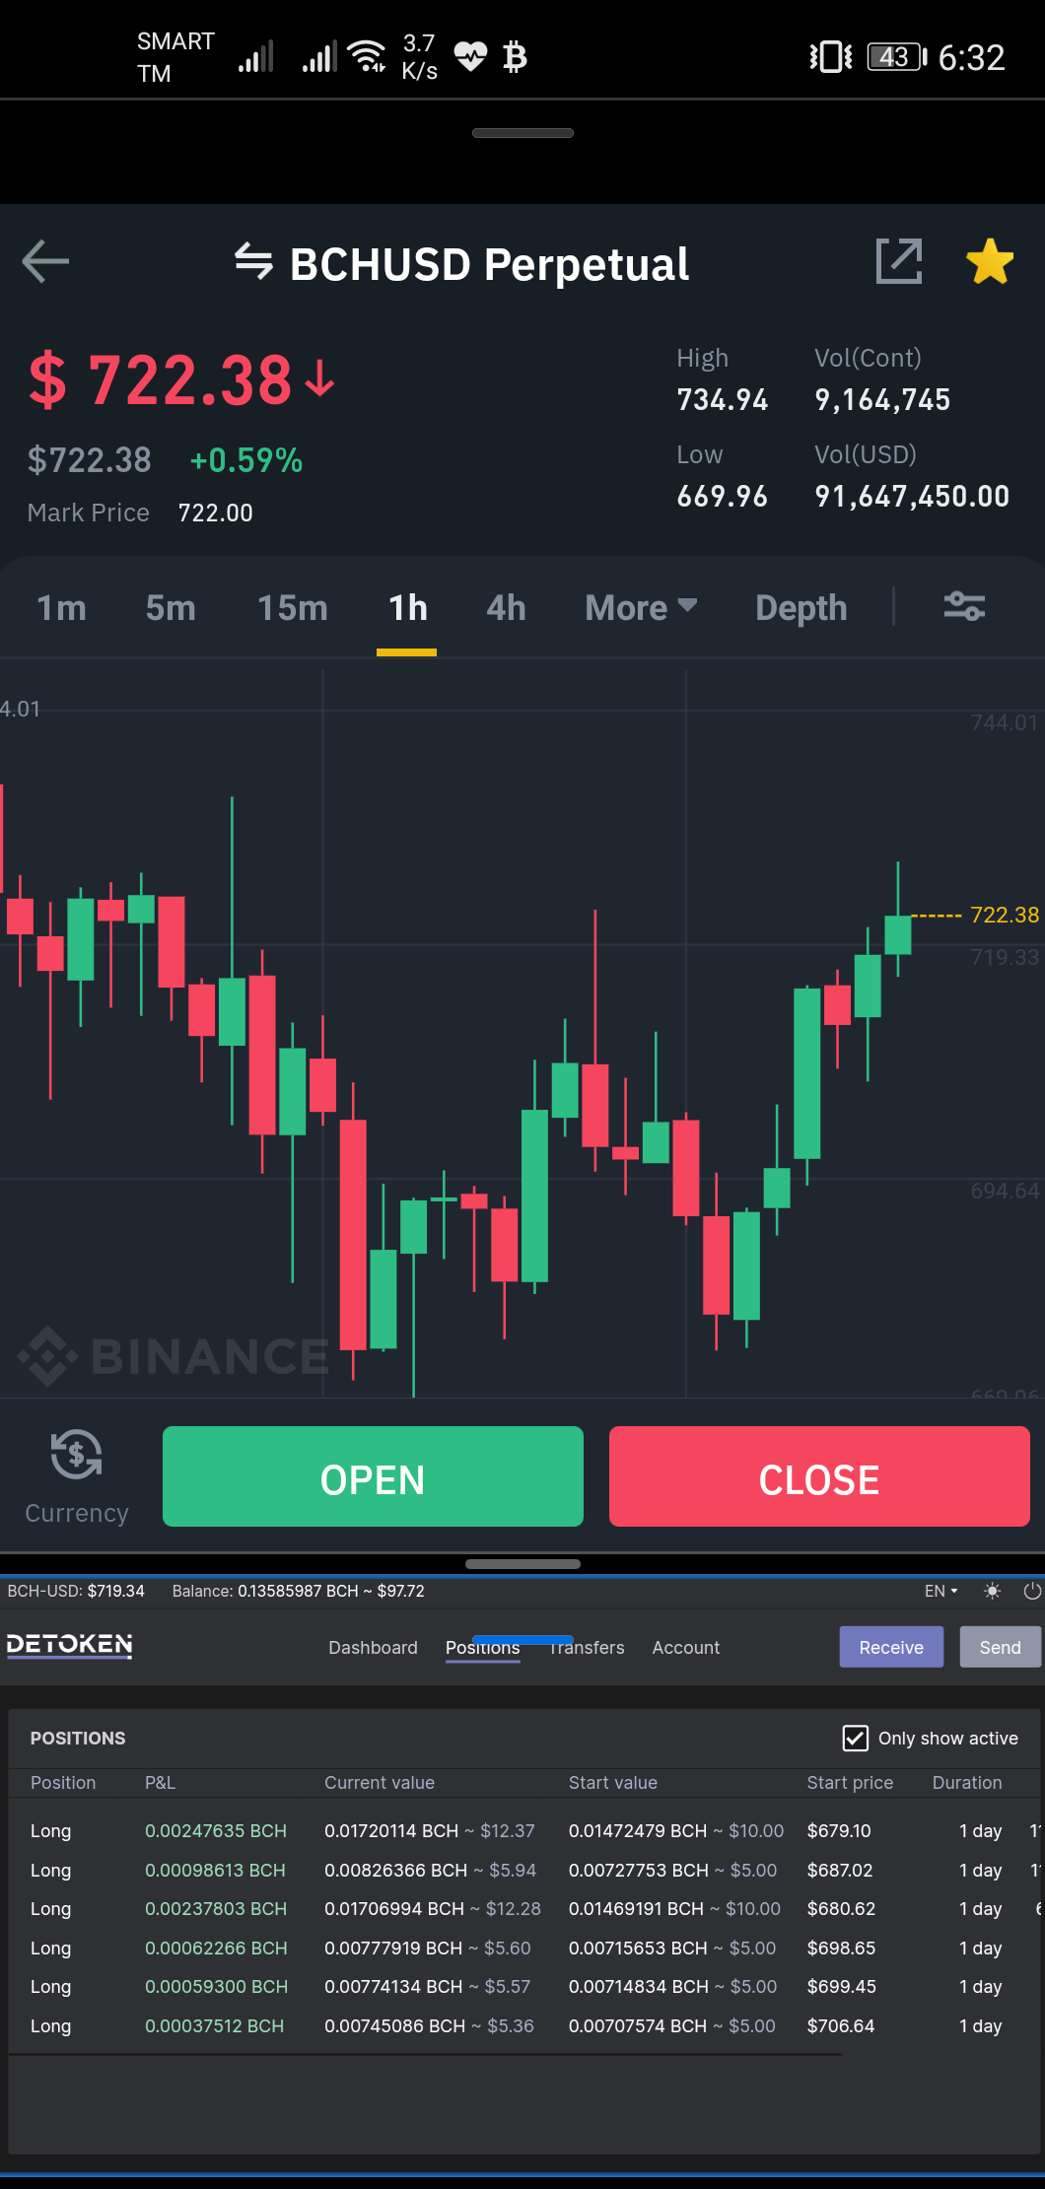Image resolution: width=1045 pixels, height=2189 pixels.
Task: Select the 5m timeframe tab
Action: point(171,608)
